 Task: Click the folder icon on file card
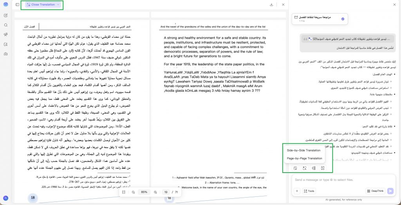click(x=296, y=17)
